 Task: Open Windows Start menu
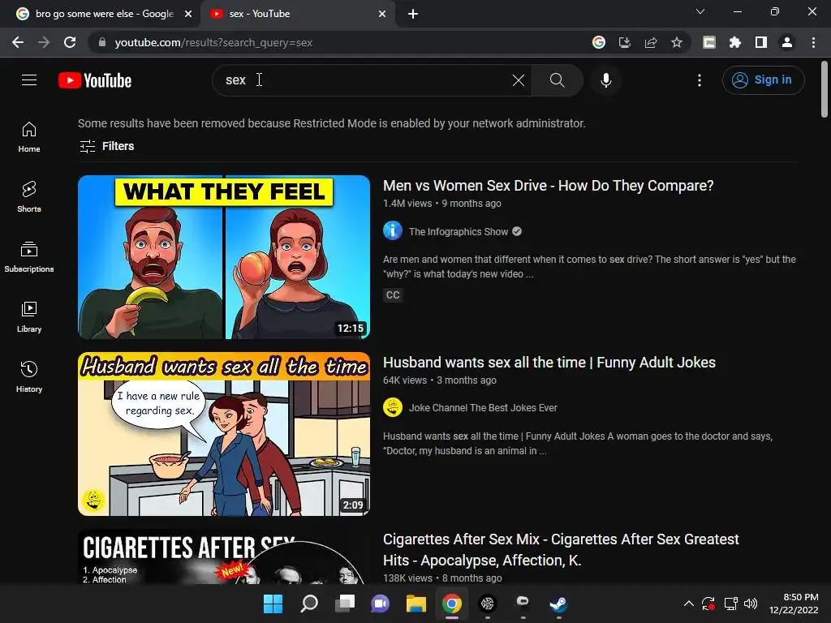(x=273, y=604)
